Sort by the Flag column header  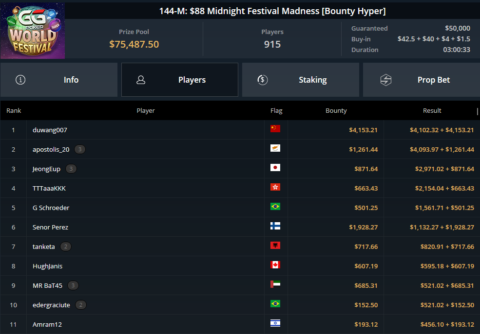(x=276, y=111)
